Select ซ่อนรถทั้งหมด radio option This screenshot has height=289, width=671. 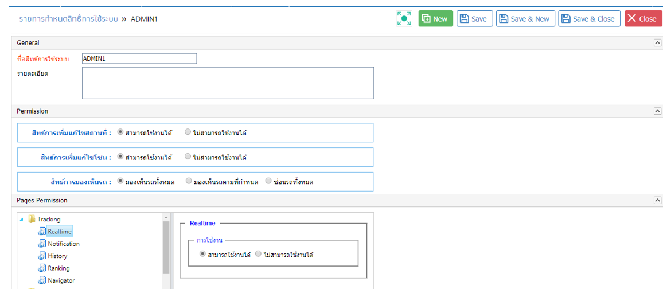pyautogui.click(x=268, y=181)
